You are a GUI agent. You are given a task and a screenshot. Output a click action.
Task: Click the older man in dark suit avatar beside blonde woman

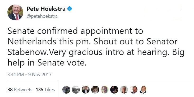[x=133, y=89]
